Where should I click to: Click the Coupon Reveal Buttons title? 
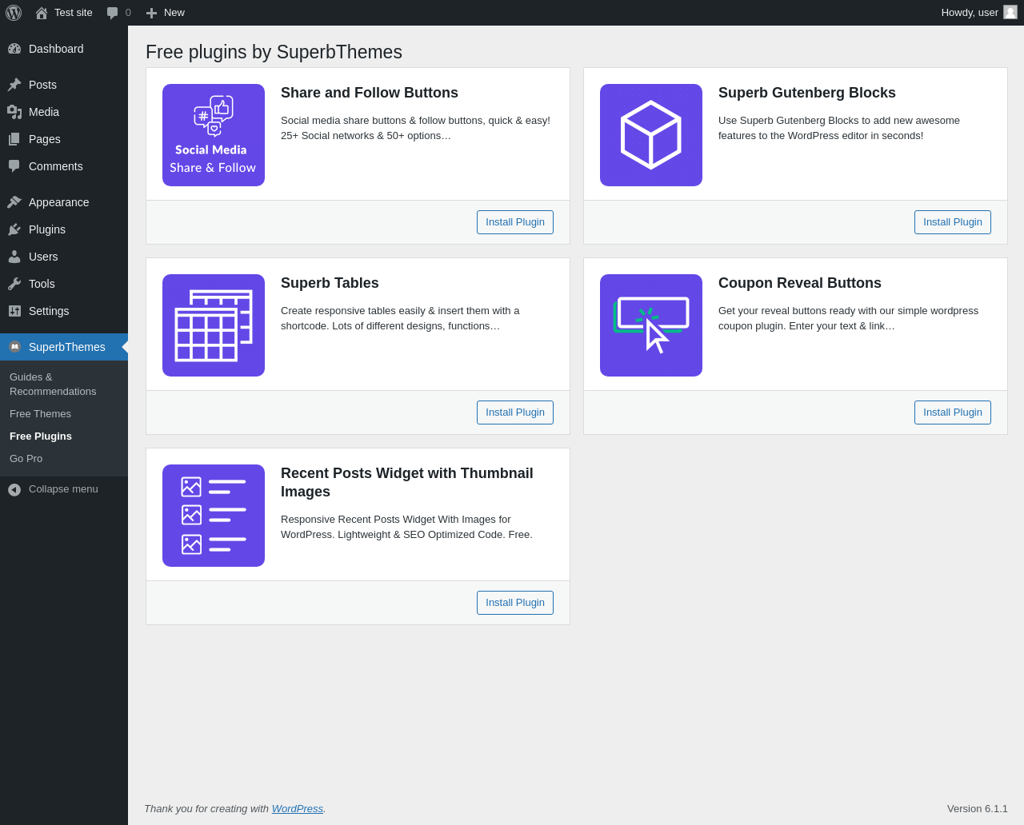pos(800,283)
